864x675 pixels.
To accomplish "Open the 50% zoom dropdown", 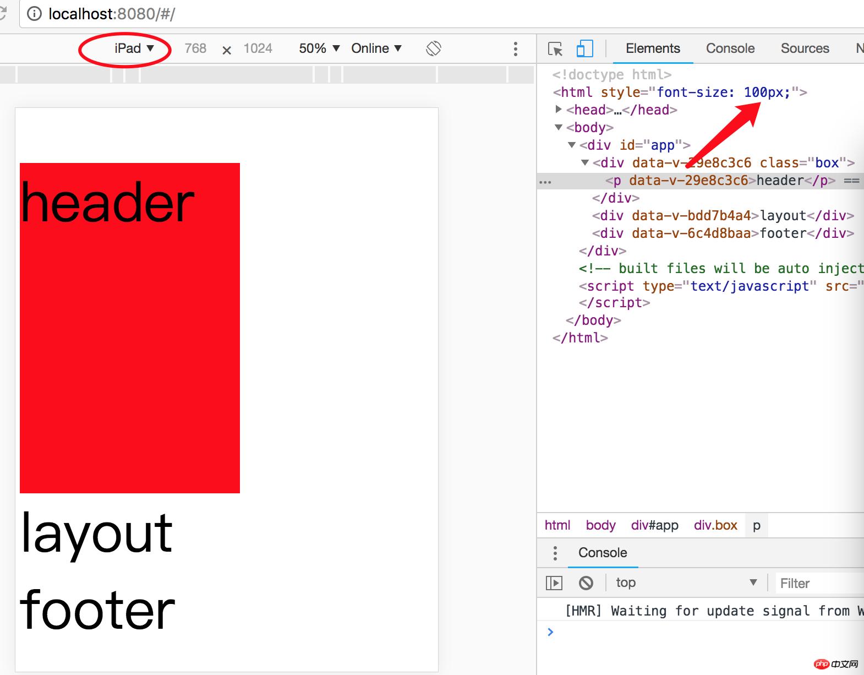I will point(319,48).
